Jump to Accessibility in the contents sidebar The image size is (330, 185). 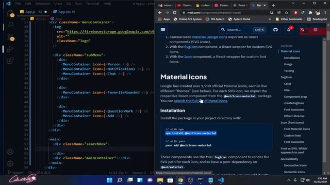click(289, 159)
